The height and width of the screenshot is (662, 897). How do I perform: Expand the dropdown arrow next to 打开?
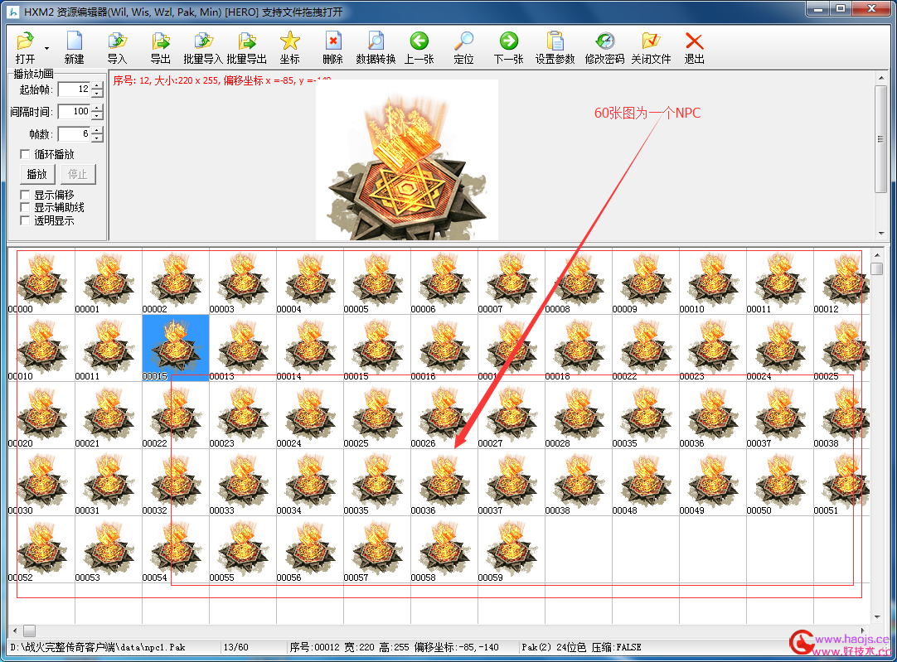pyautogui.click(x=46, y=49)
